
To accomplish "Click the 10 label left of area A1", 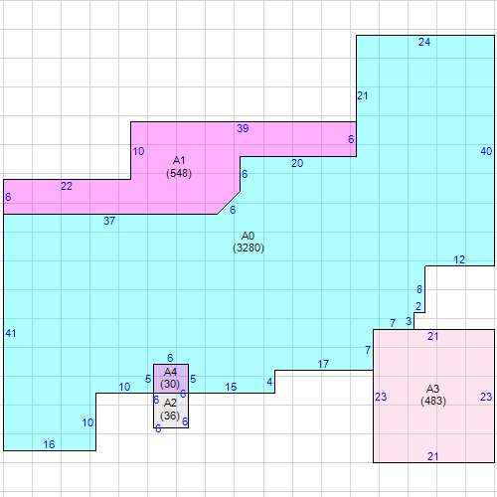I will pyautogui.click(x=138, y=152).
